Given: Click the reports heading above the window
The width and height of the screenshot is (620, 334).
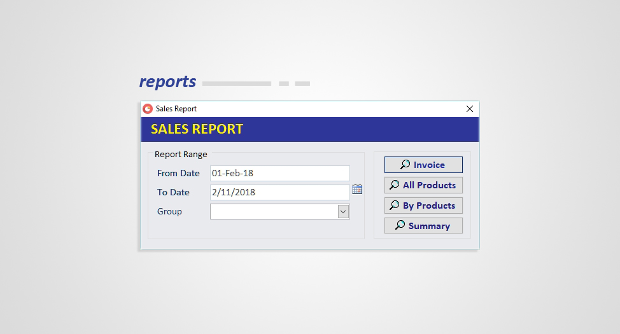Looking at the screenshot, I should click(x=167, y=82).
